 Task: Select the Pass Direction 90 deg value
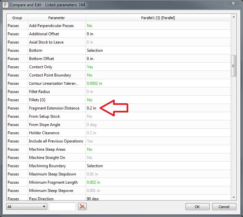pyautogui.click(x=93, y=199)
